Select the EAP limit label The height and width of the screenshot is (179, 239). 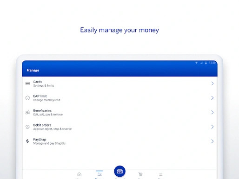40,96
